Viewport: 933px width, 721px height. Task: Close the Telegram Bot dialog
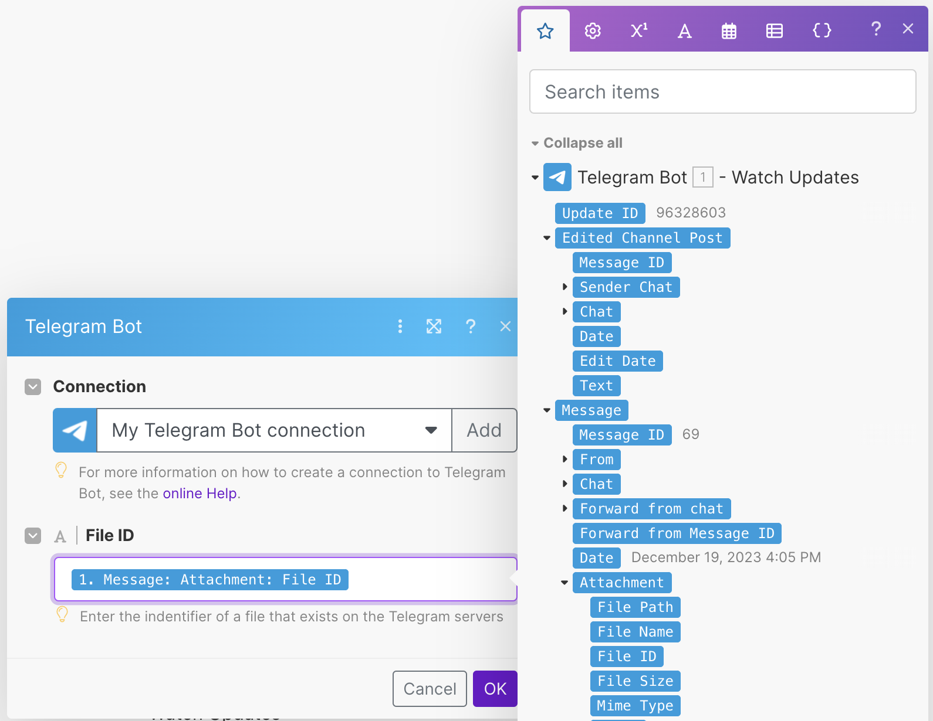pos(505,327)
